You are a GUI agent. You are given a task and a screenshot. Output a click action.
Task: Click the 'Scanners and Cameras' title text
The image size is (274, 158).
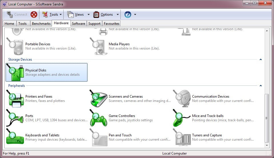click(x=126, y=97)
